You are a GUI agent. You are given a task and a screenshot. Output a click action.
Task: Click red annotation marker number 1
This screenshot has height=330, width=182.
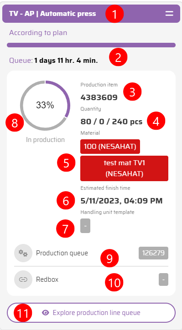114,14
